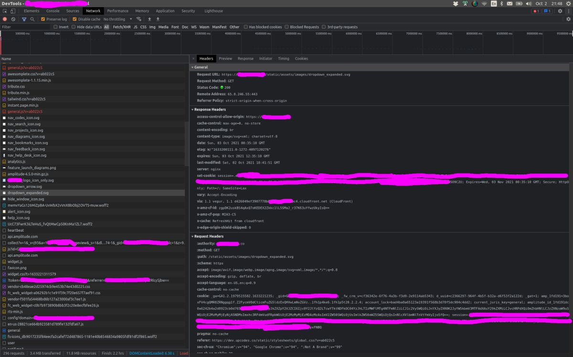This screenshot has width=573, height=357.
Task: Select the favicon.png request row
Action: [x=95, y=268]
